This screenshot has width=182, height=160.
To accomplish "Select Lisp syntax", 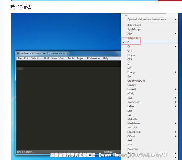I will [149, 111].
